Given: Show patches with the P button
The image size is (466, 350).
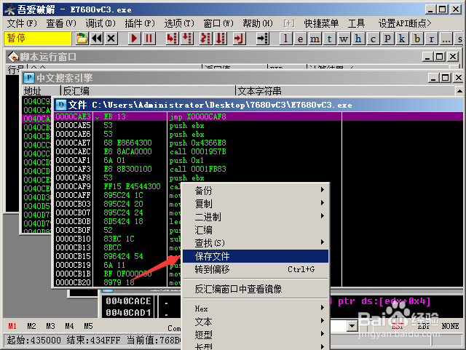Looking at the screenshot, I should (x=387, y=39).
